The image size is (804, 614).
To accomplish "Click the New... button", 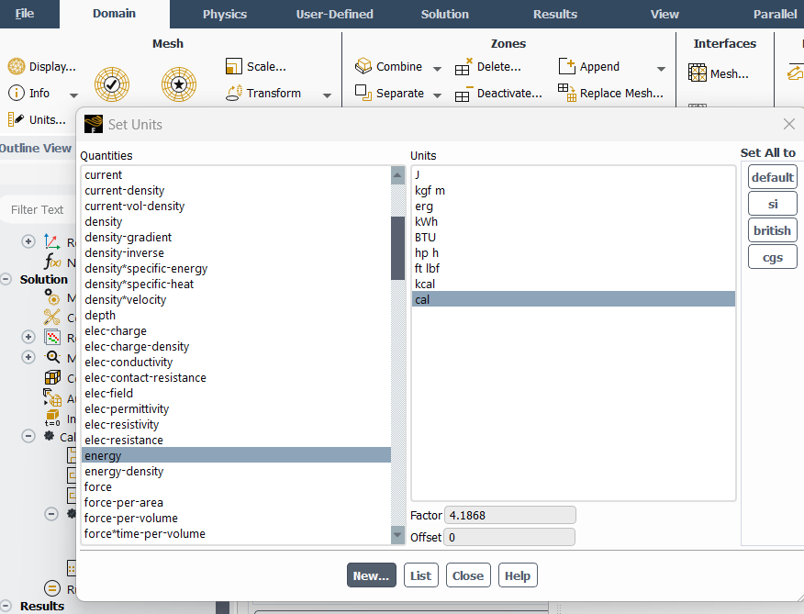I will coord(371,575).
